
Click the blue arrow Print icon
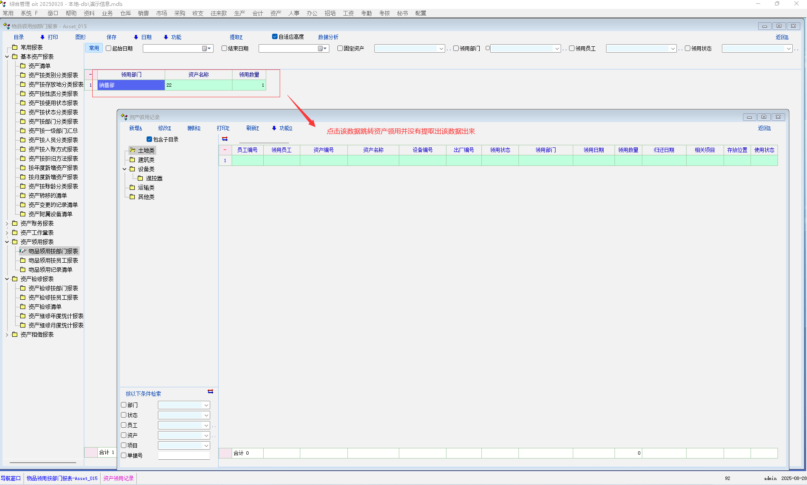[42, 37]
